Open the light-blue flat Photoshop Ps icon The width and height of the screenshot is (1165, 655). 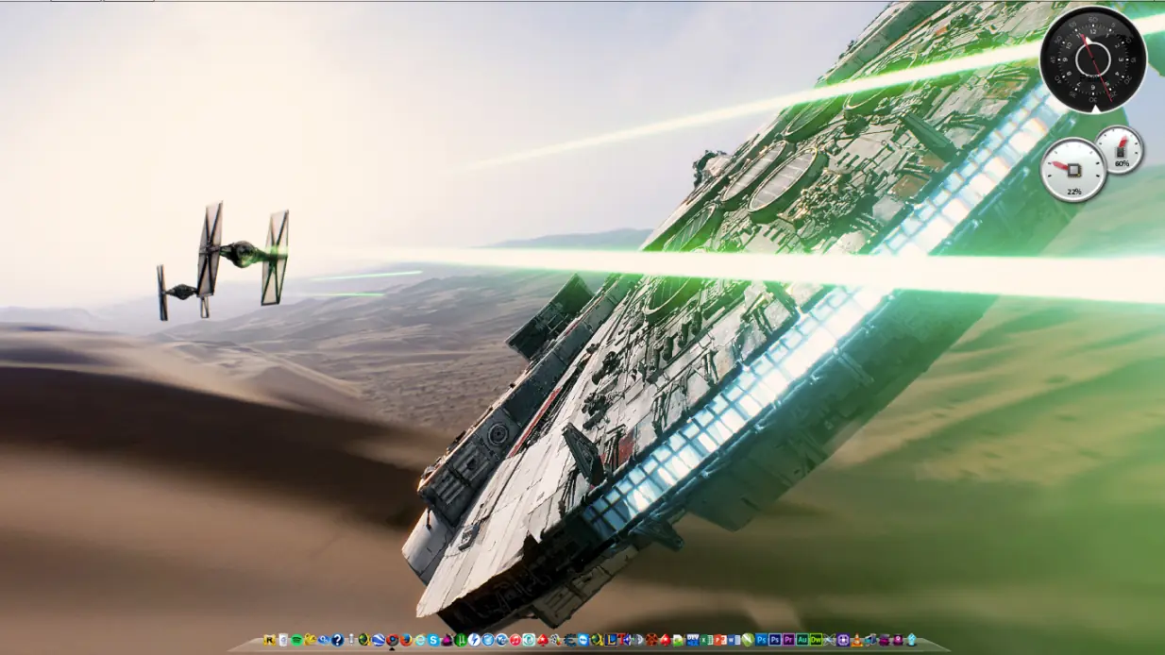coord(761,640)
